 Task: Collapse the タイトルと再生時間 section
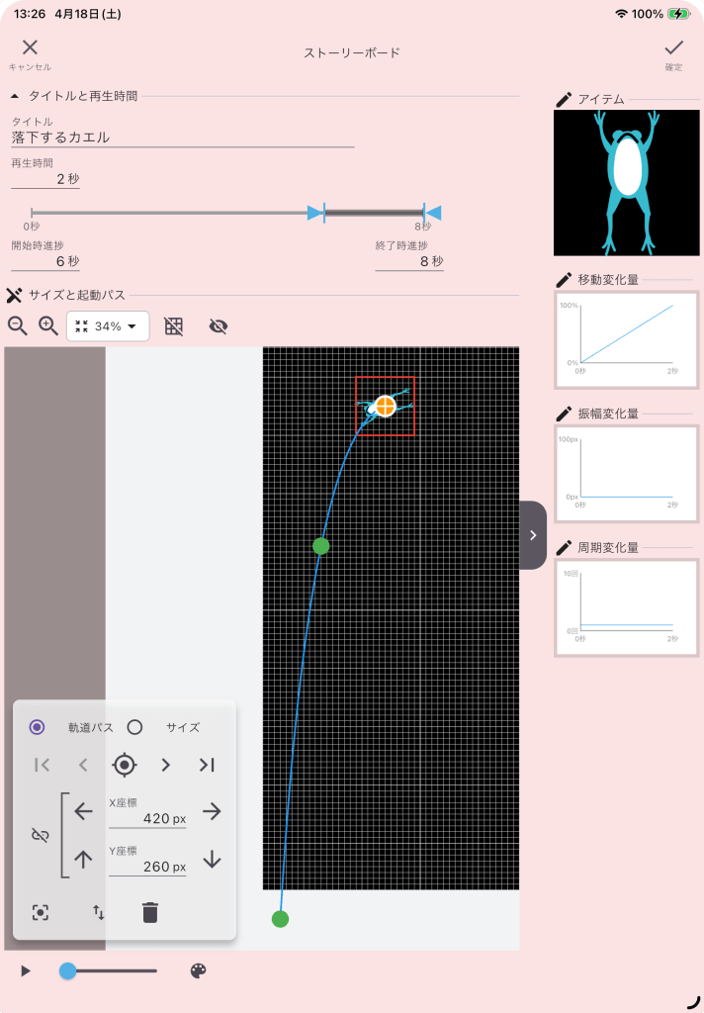click(x=15, y=96)
